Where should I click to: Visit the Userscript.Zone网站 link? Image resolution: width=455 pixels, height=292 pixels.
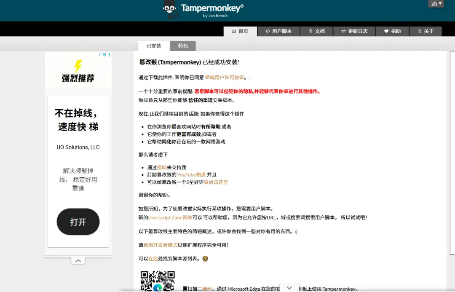click(x=170, y=217)
